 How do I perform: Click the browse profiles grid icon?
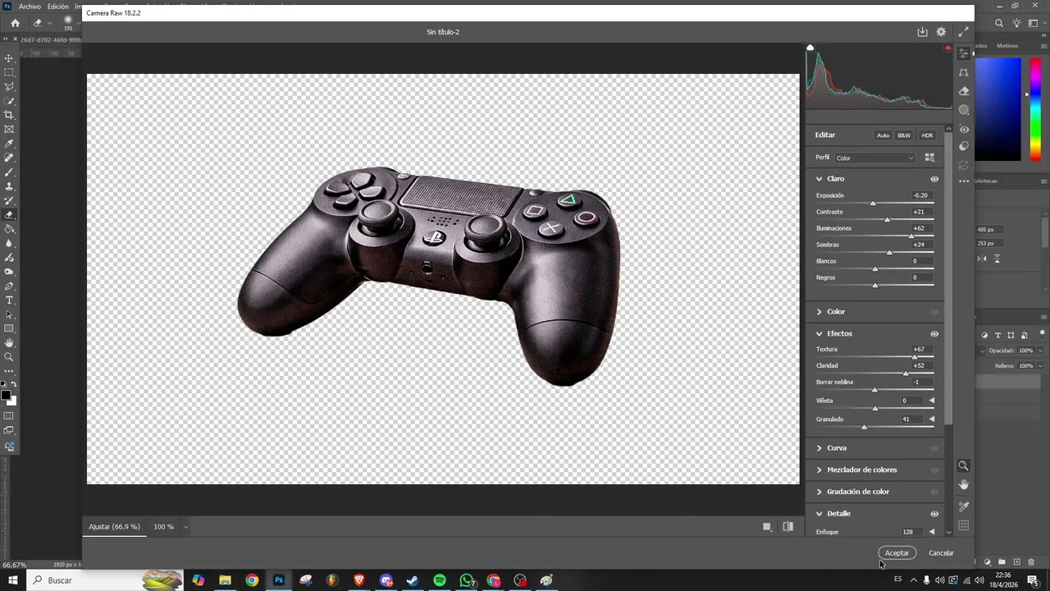click(929, 158)
